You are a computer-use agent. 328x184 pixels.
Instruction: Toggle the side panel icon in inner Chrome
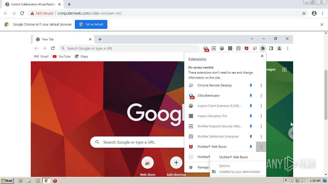coord(271,48)
